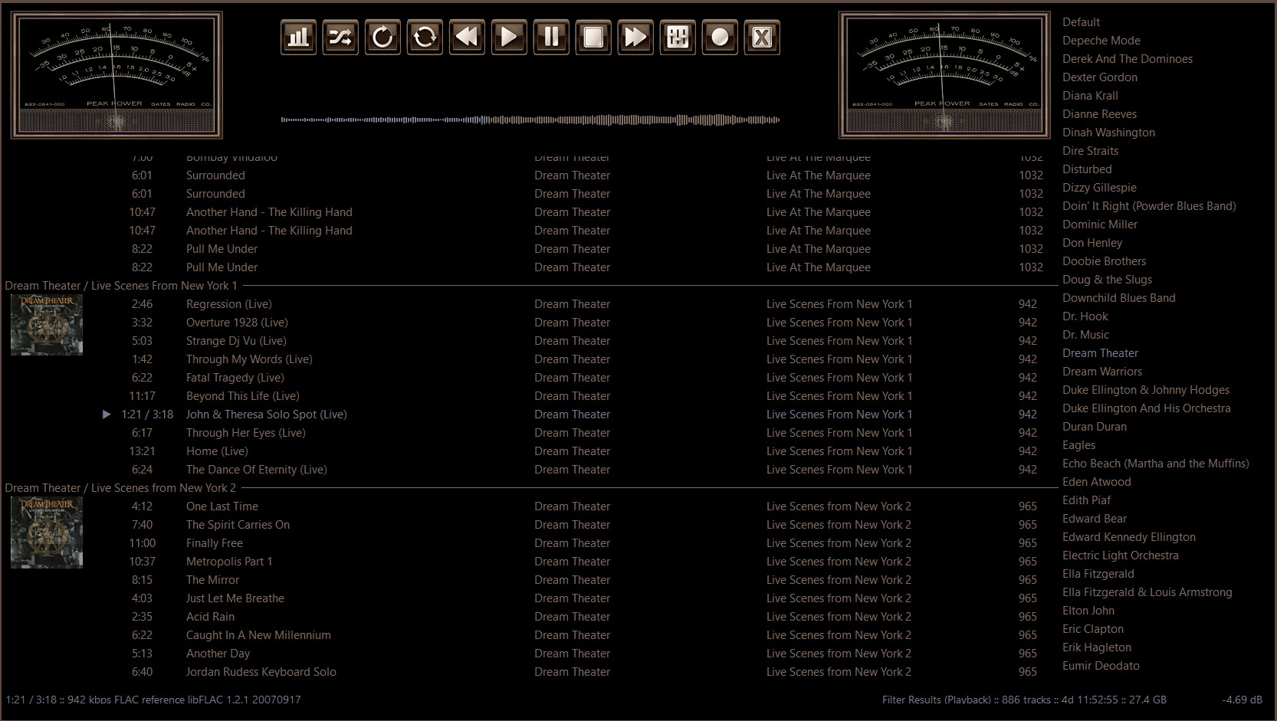
Task: Click the bar chart toolbar icon
Action: tap(298, 37)
